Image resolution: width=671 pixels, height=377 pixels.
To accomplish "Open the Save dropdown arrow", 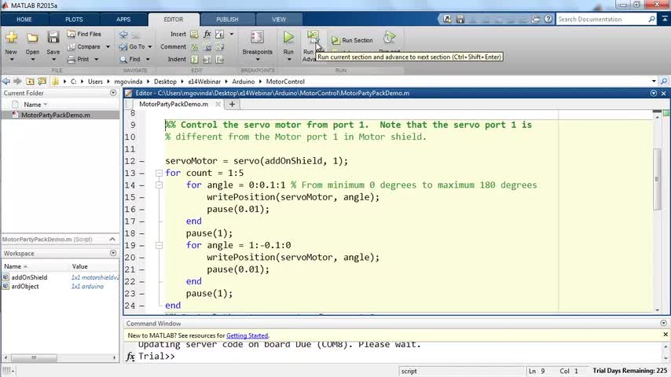I will 53,60.
